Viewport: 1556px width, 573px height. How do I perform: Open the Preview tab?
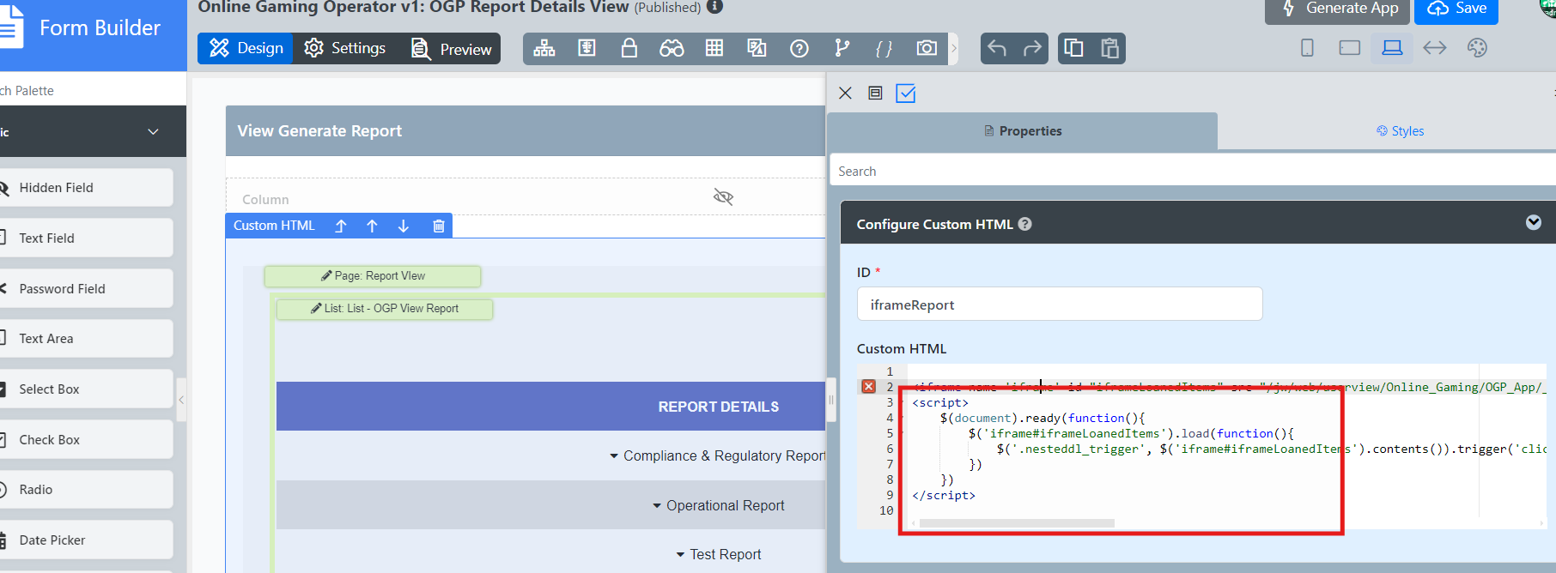(x=452, y=49)
